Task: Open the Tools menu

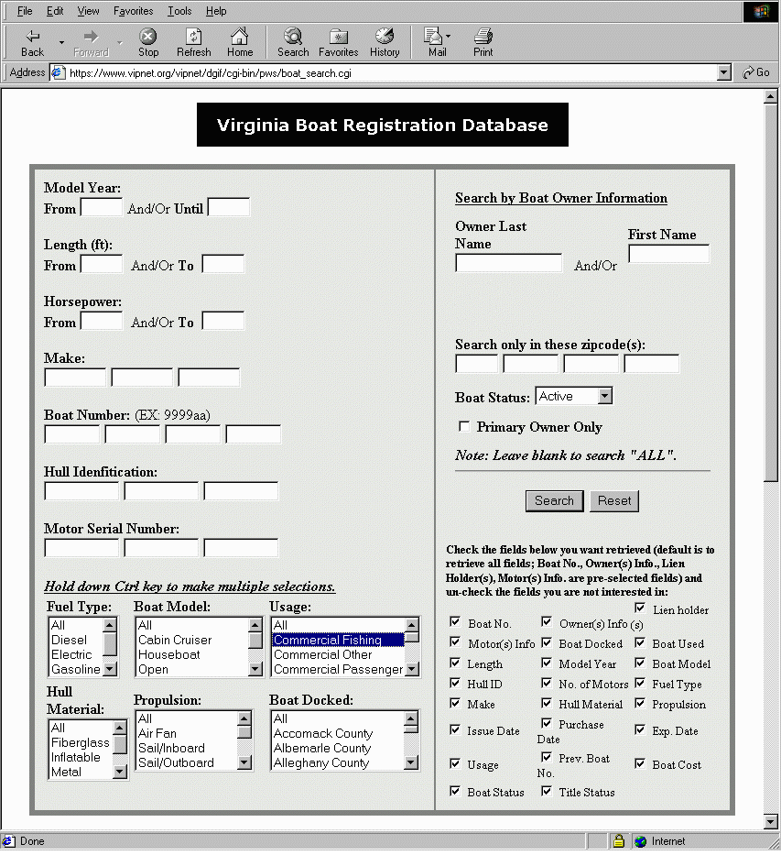Action: (179, 11)
